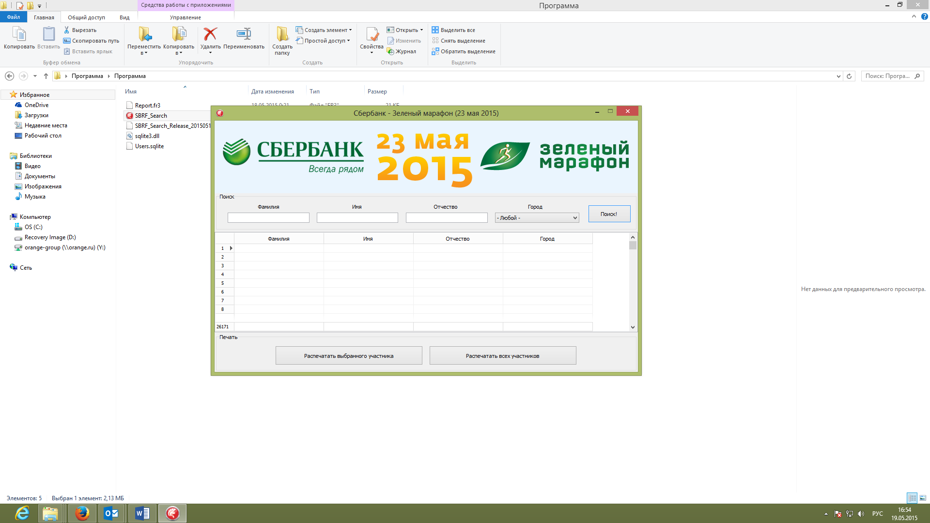The width and height of the screenshot is (930, 523).
Task: Switch to the Главная ribbon tab
Action: click(x=44, y=17)
